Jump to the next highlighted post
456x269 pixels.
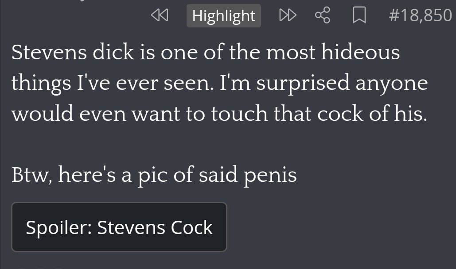pos(288,15)
